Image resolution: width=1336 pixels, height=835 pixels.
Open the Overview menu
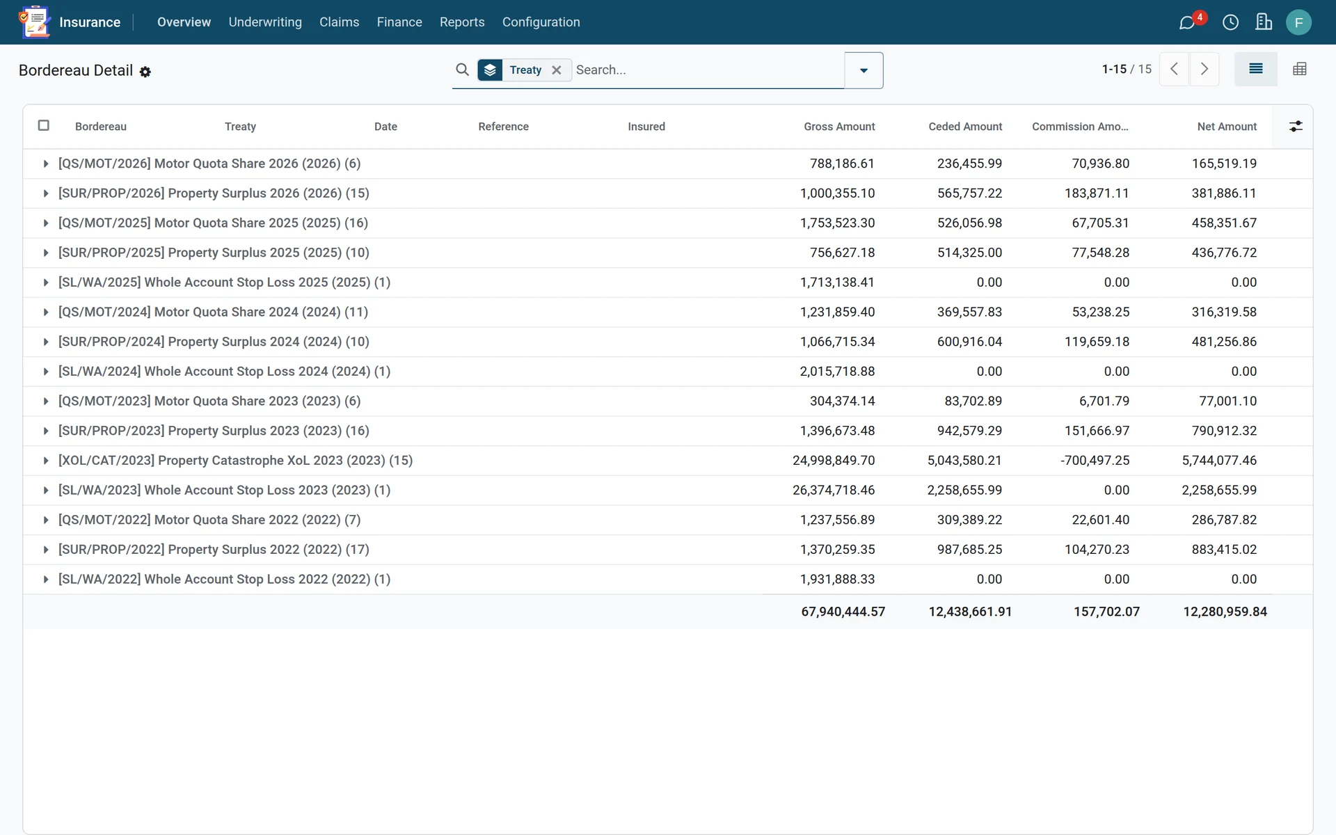(184, 22)
